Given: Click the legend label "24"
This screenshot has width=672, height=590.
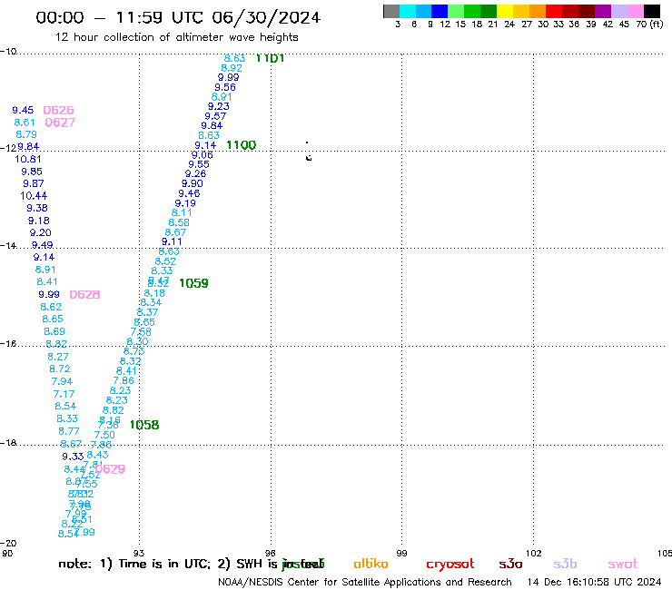Looking at the screenshot, I should [x=509, y=25].
